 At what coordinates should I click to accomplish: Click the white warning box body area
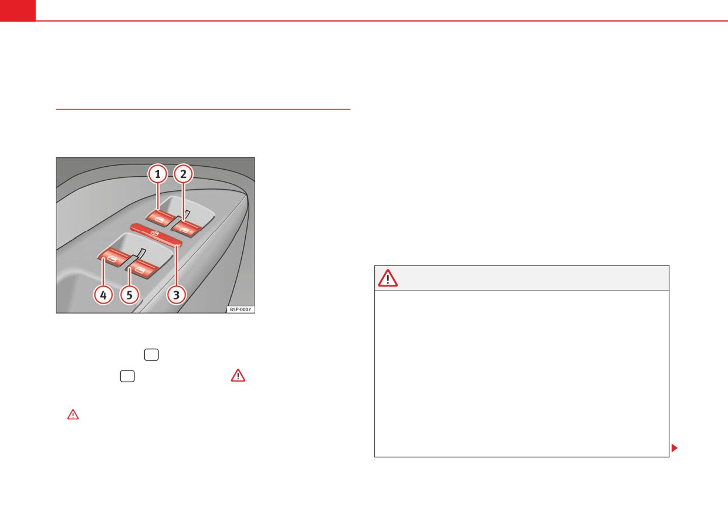pyautogui.click(x=522, y=373)
